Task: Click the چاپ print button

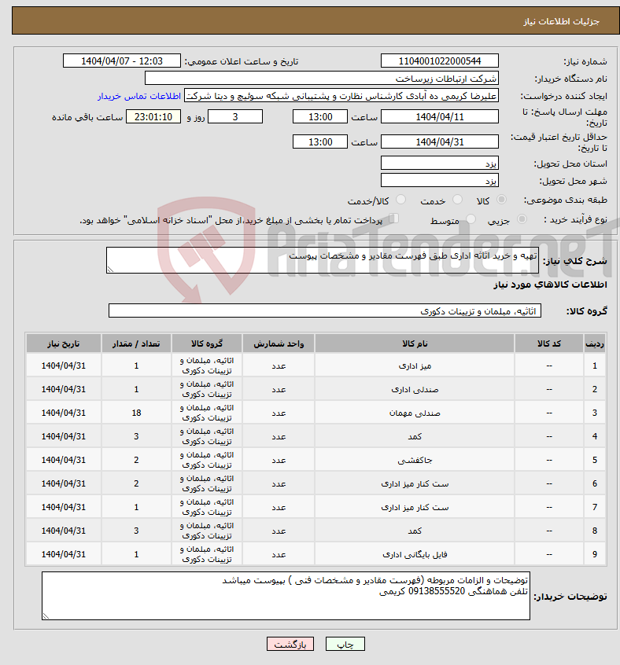Action: pyautogui.click(x=345, y=645)
